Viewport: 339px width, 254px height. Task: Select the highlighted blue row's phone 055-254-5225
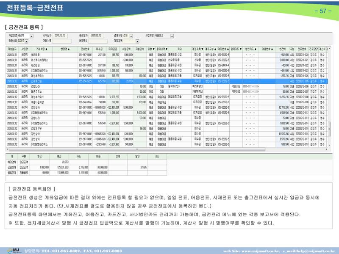click(85, 81)
